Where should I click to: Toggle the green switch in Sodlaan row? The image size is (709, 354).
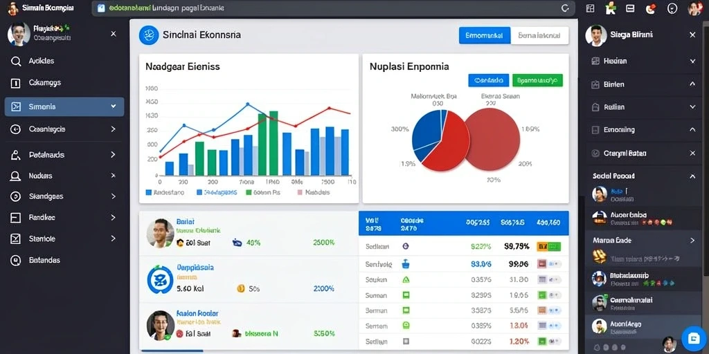click(549, 247)
